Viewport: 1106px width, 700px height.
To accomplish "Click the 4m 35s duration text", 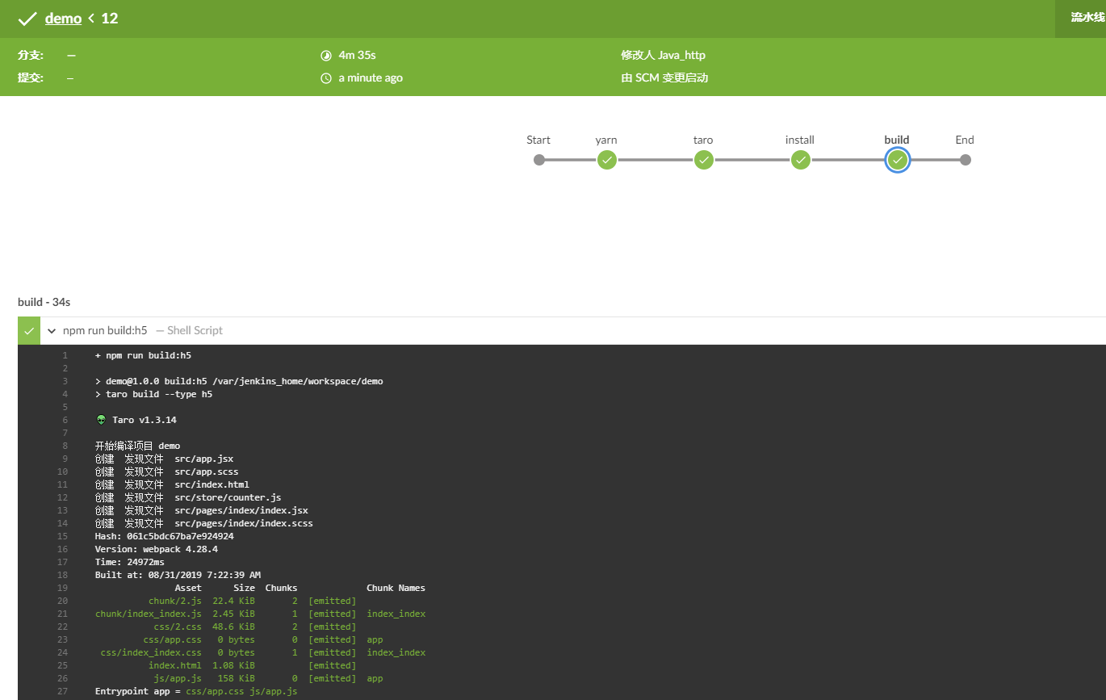I will pos(358,56).
